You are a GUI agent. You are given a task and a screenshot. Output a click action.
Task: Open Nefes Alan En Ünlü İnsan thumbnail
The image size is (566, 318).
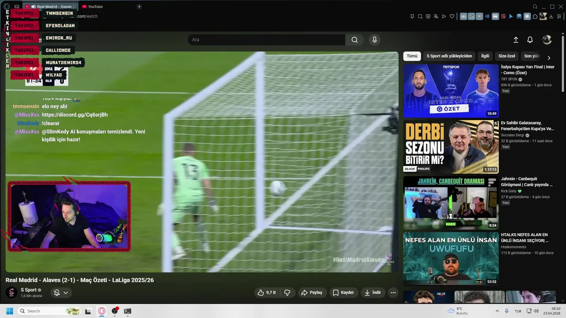coord(451,259)
